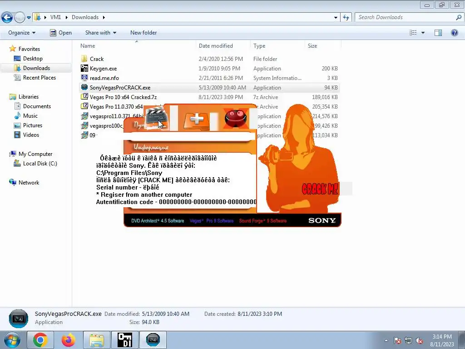This screenshot has width=465, height=349.
Task: Open Pictures library
Action: (33, 125)
